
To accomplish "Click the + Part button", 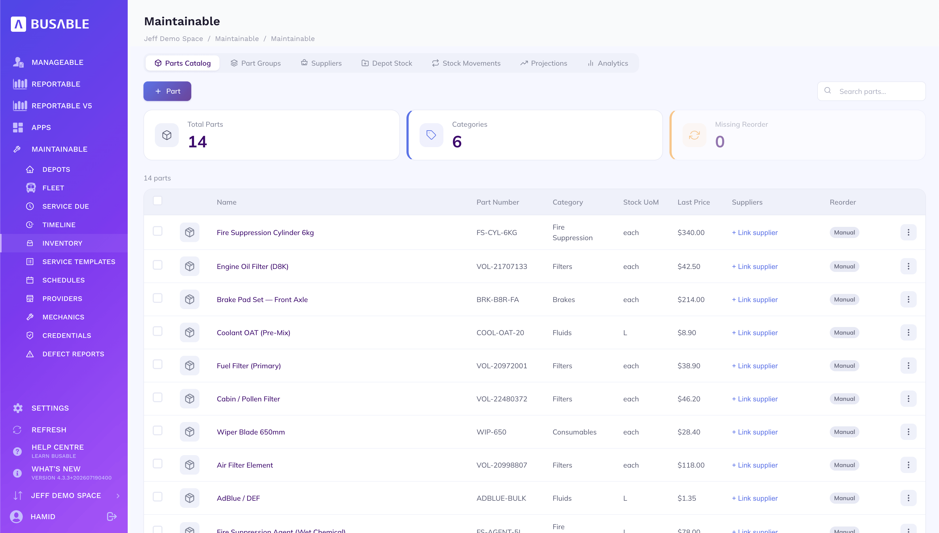I will click(167, 91).
